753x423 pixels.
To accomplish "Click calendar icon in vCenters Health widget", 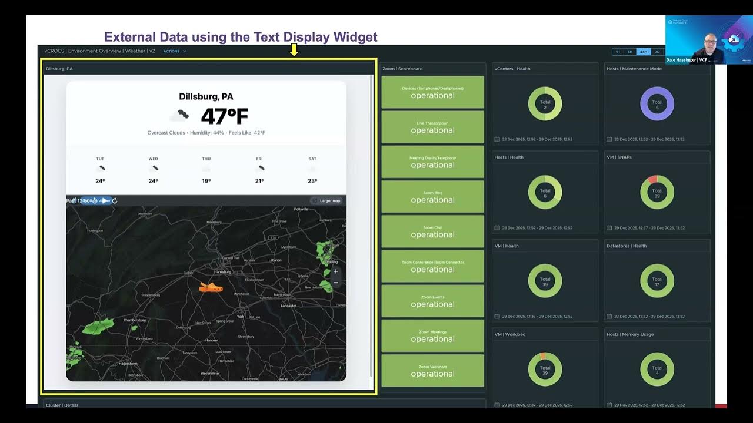I will 497,139.
